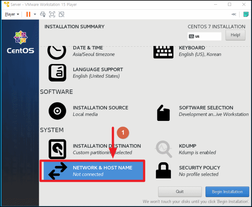Click the us keyboard layout indicator
The height and width of the screenshot is (207, 252).
(204, 36)
